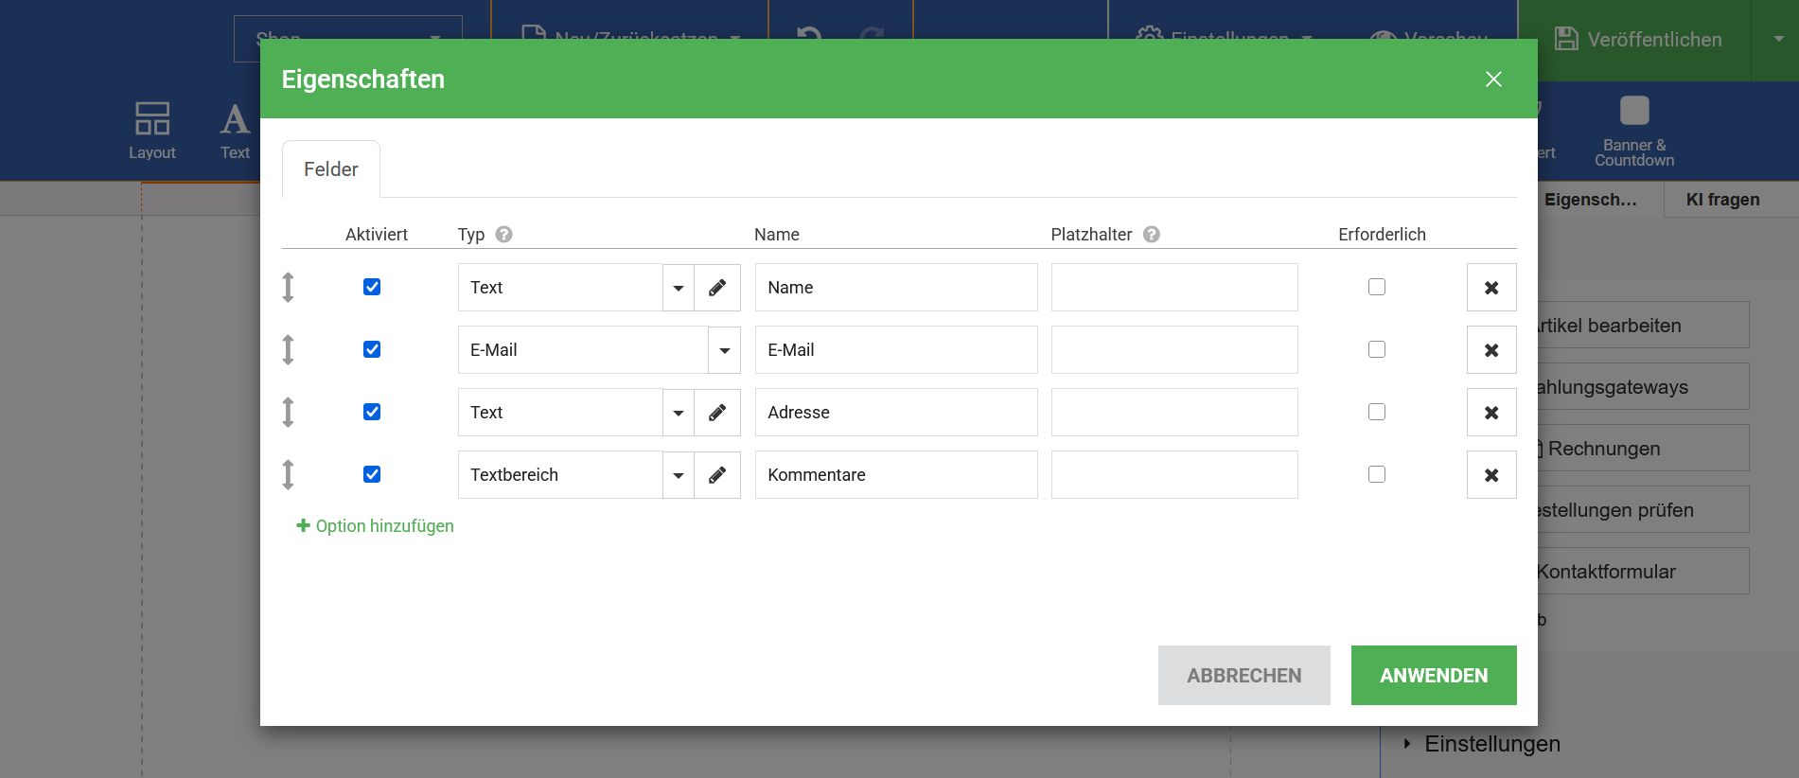Click the Platzhalter help question mark icon
This screenshot has height=778, width=1799.
coord(1152,235)
